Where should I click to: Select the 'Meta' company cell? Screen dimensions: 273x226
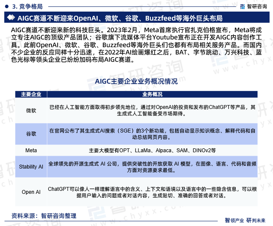pyautogui.click(x=31, y=150)
